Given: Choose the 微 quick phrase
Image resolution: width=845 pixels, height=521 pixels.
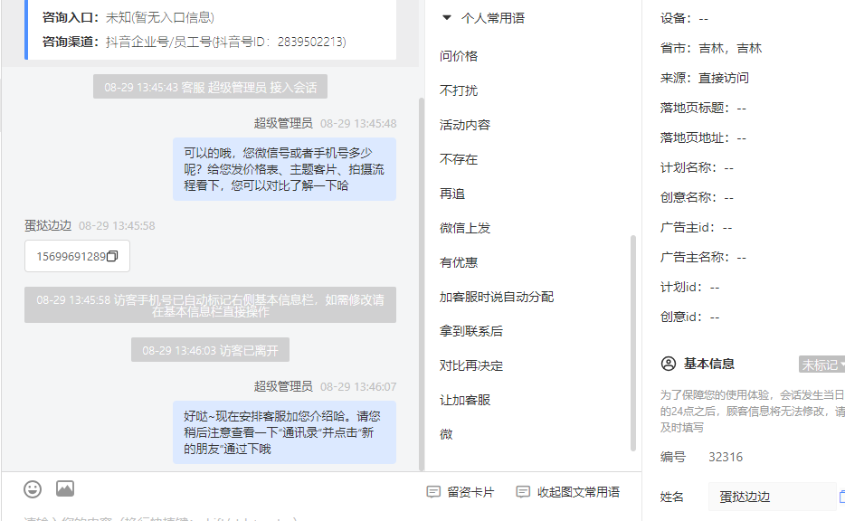Looking at the screenshot, I should (446, 434).
